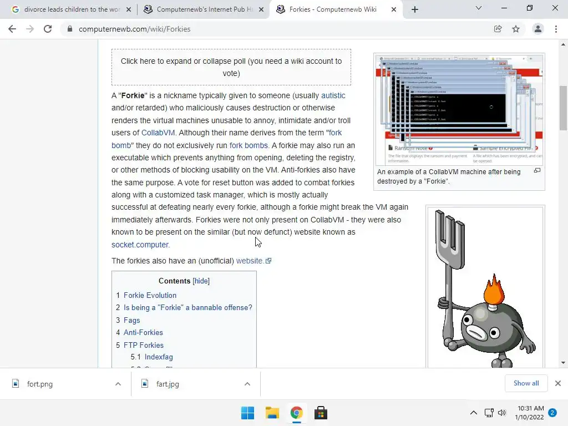
Task: Expand options chevron for fort.png download
Action: point(118,384)
